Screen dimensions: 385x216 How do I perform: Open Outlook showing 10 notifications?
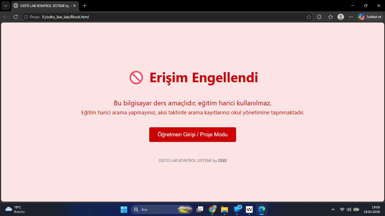coord(237,209)
